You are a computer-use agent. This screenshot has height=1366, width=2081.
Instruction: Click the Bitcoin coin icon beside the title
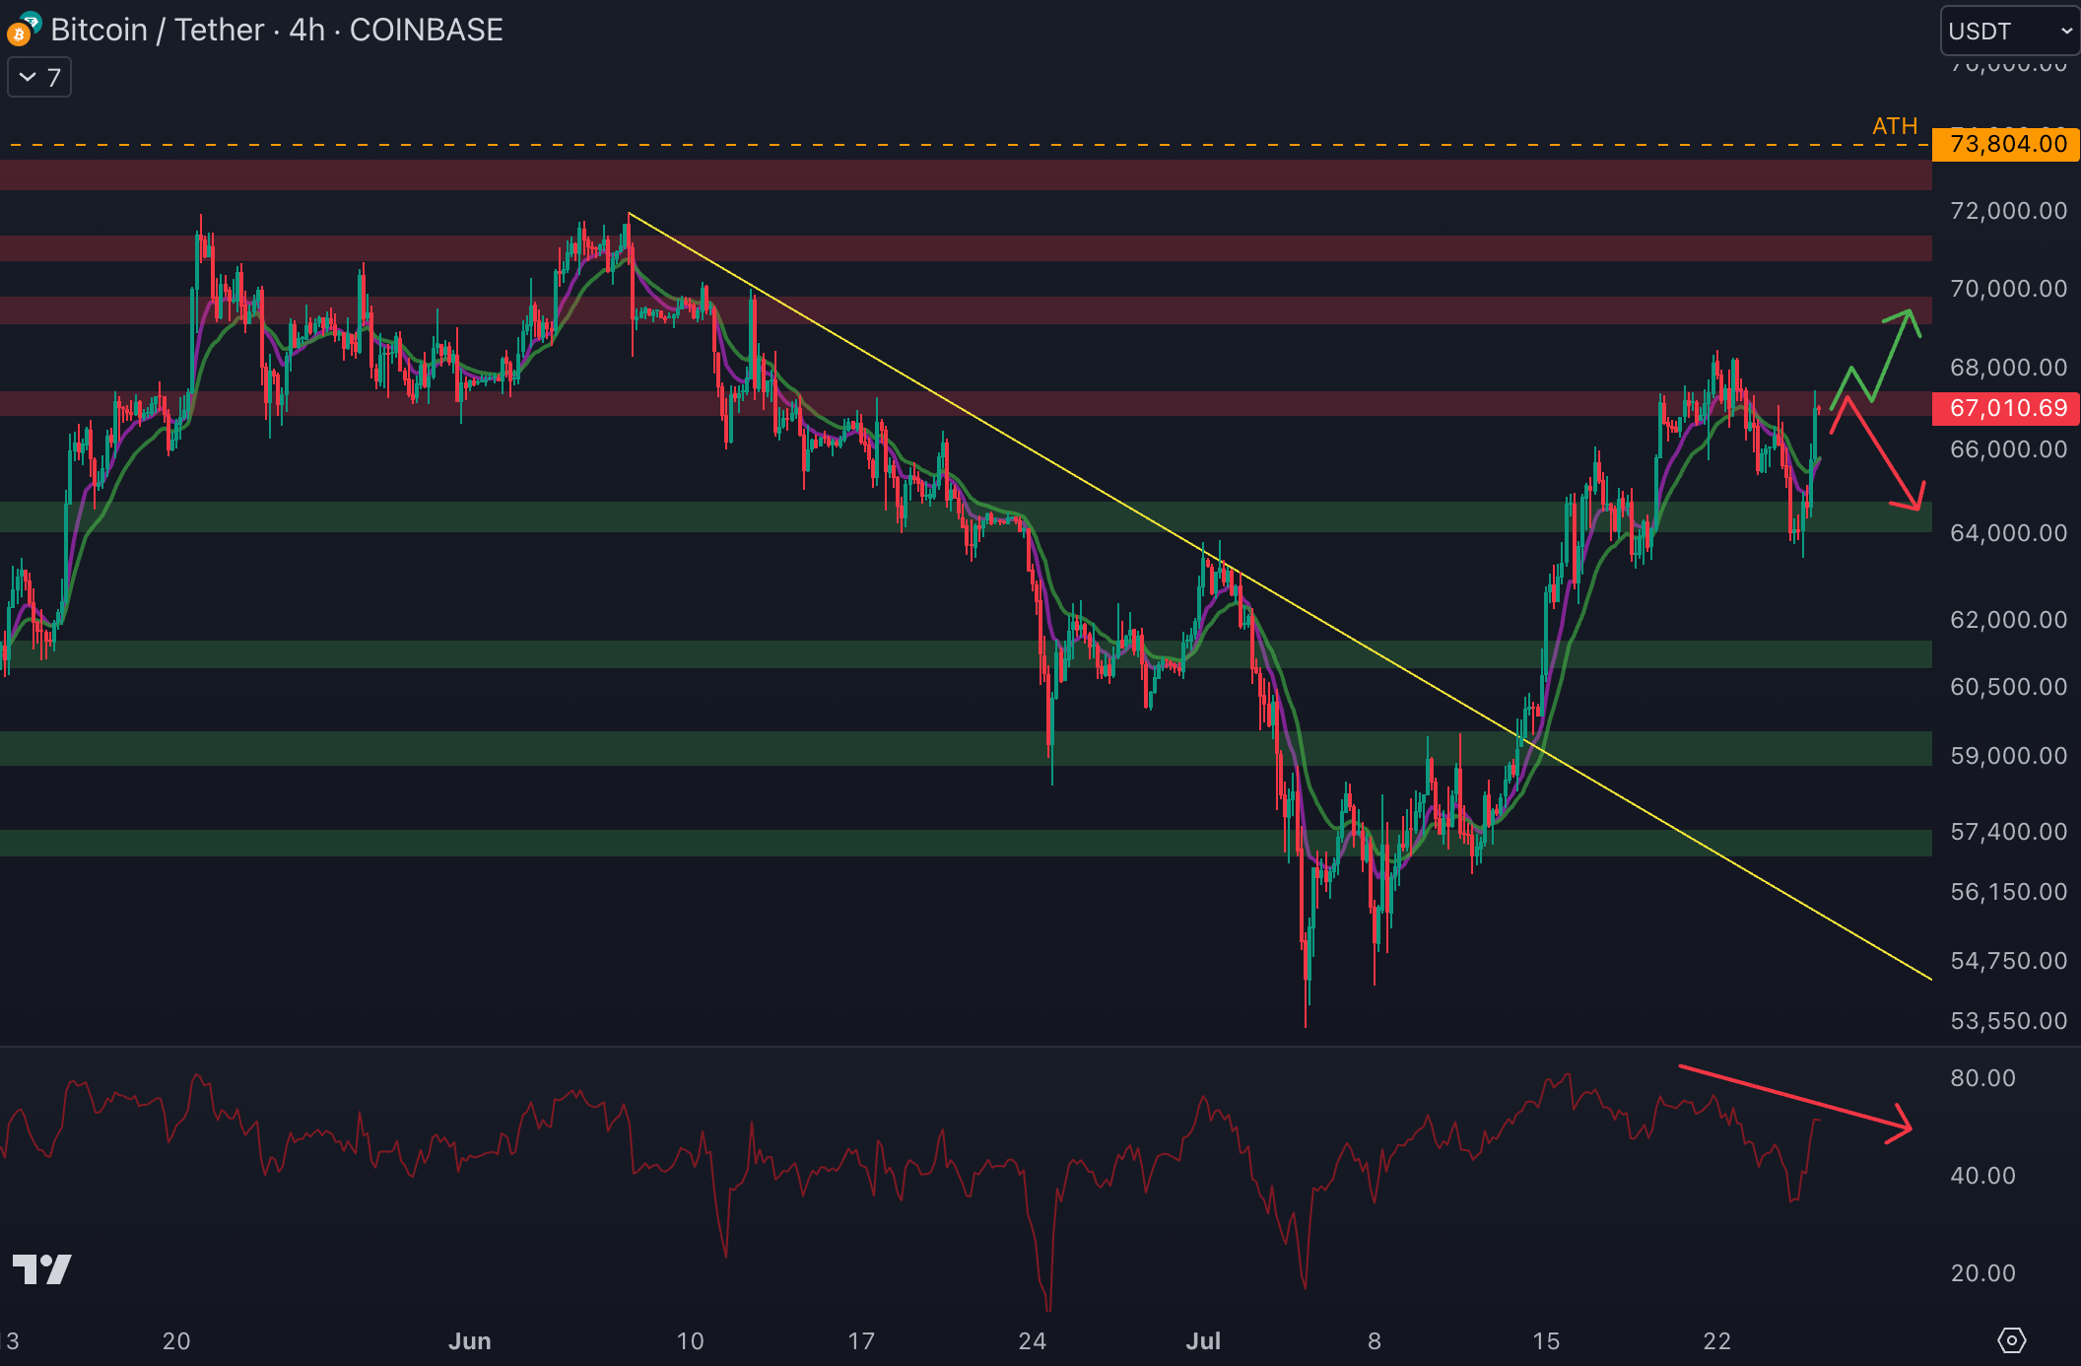[20, 33]
